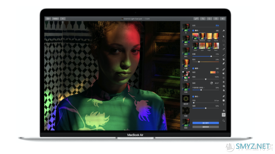Choose the Lyra light leak preset
Image resolution: width=275 pixels, height=154 pixels.
[202, 46]
